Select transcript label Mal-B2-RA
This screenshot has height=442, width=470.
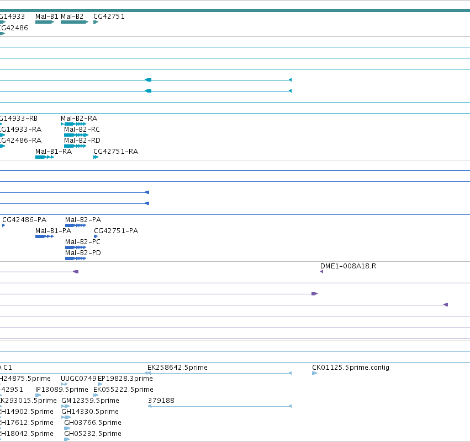tap(79, 118)
